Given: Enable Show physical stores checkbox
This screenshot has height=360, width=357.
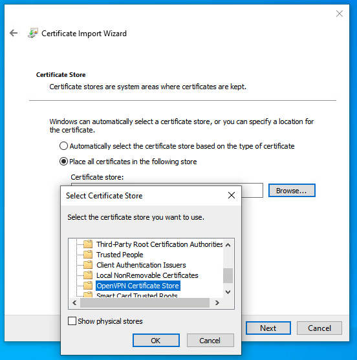Looking at the screenshot, I should [x=72, y=321].
